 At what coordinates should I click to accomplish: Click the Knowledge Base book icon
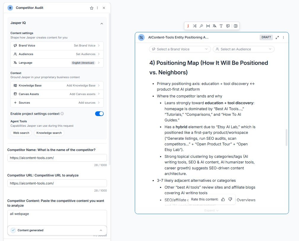[15, 85]
